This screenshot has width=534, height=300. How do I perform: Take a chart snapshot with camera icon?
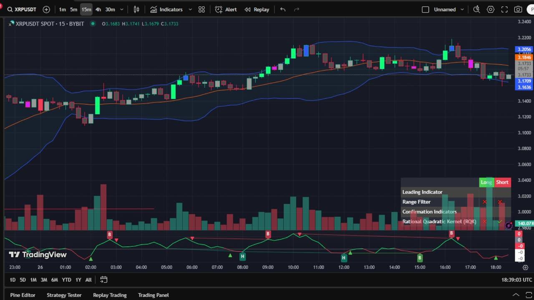[518, 9]
